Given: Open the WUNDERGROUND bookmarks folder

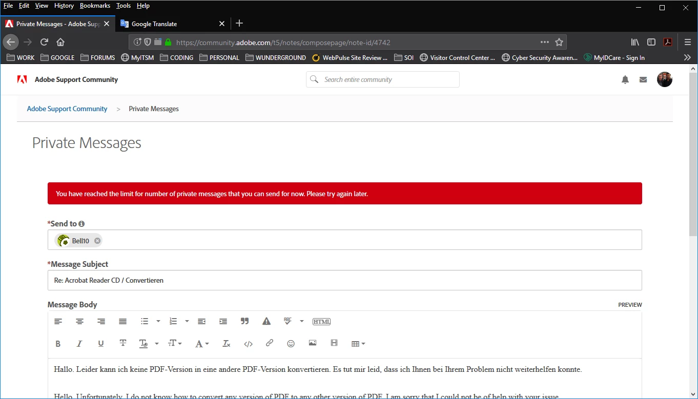Looking at the screenshot, I should click(276, 57).
